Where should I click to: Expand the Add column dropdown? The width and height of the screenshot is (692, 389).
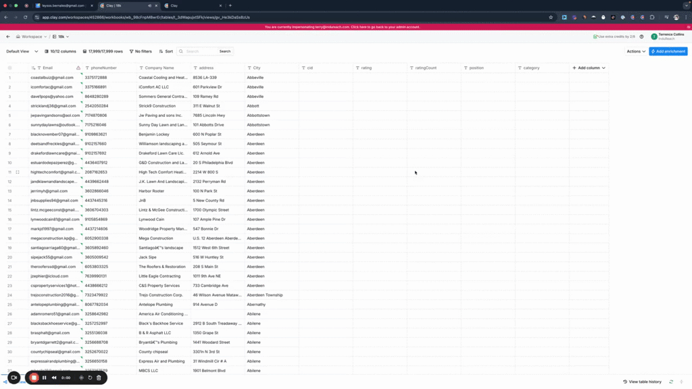(589, 68)
